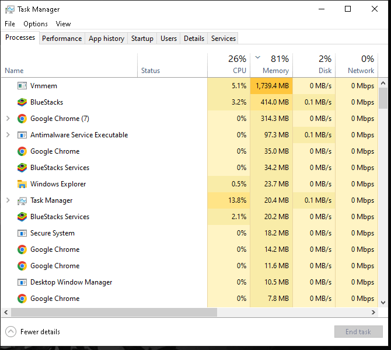
Task: Click the 23.7 MB memory cell
Action: pyautogui.click(x=271, y=184)
